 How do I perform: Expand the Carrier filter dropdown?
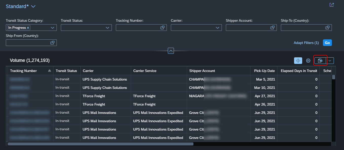[x=218, y=28]
